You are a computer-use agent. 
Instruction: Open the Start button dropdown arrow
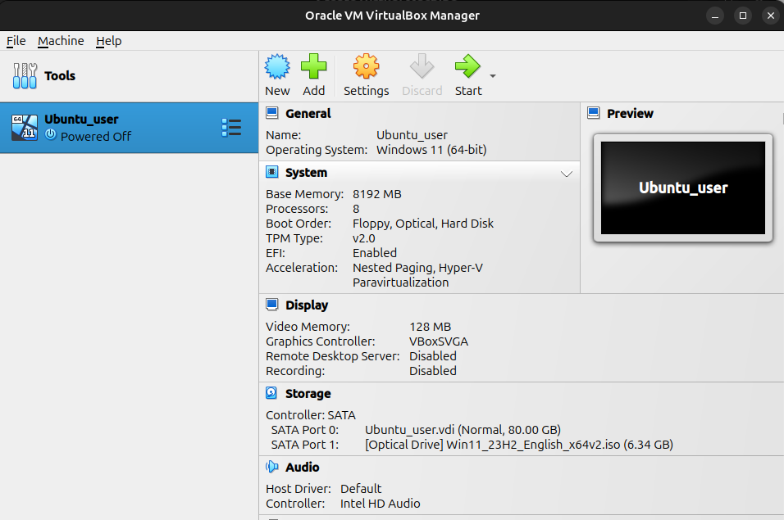493,76
